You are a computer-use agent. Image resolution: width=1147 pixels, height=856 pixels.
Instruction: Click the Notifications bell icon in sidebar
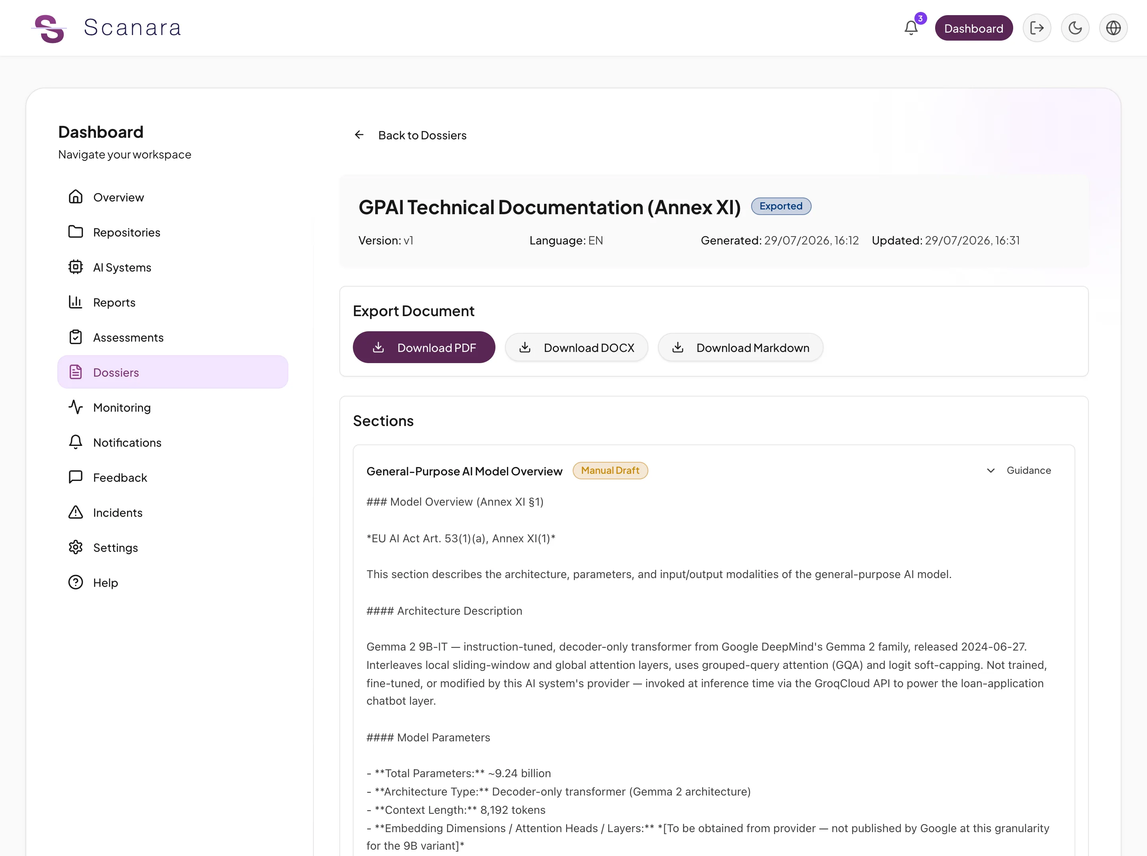coord(76,442)
